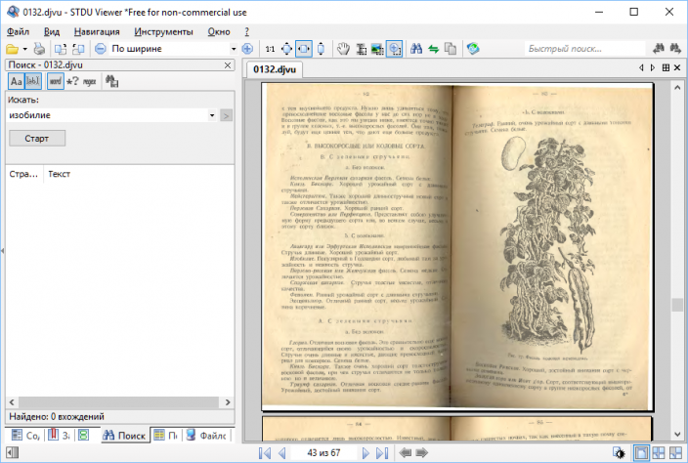
Task: Click the zoom out minus button
Action: pyautogui.click(x=101, y=49)
